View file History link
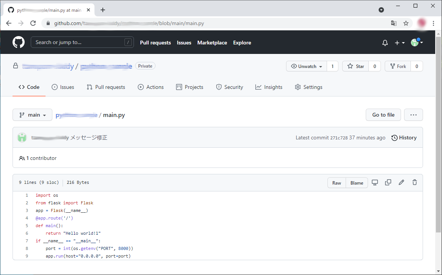This screenshot has width=442, height=275. click(x=404, y=137)
